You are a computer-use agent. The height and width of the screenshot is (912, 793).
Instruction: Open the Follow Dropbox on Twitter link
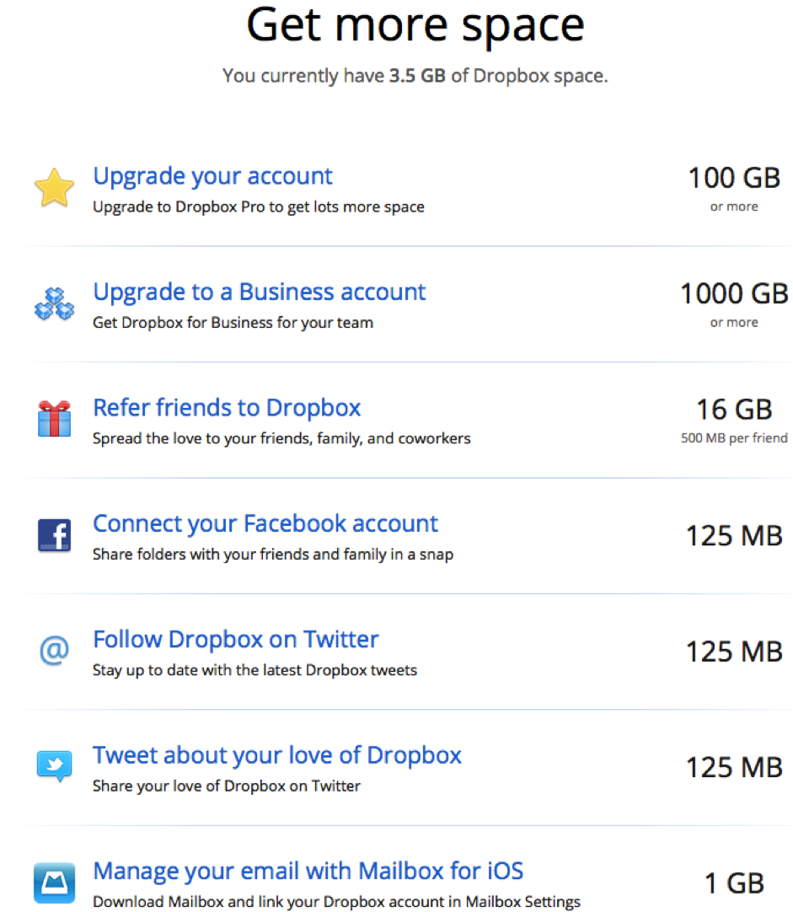coord(236,639)
